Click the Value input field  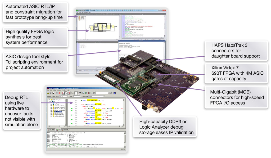point(77,96)
